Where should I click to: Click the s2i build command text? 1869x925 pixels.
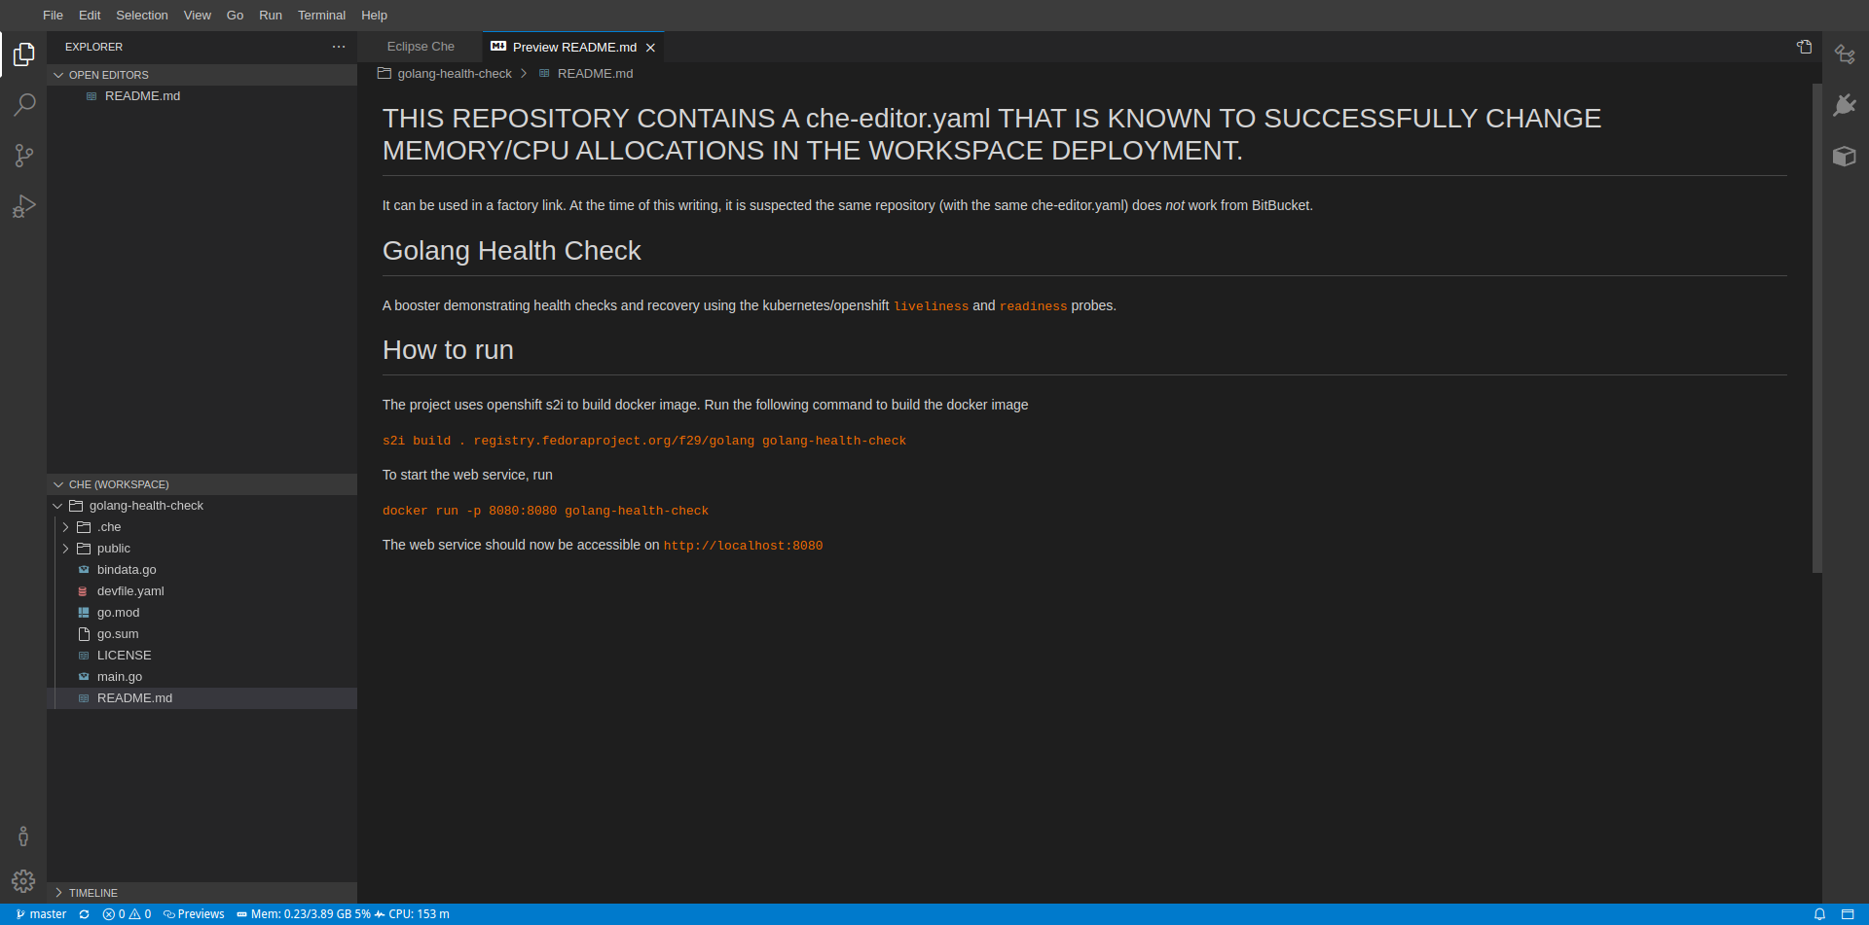click(644, 441)
